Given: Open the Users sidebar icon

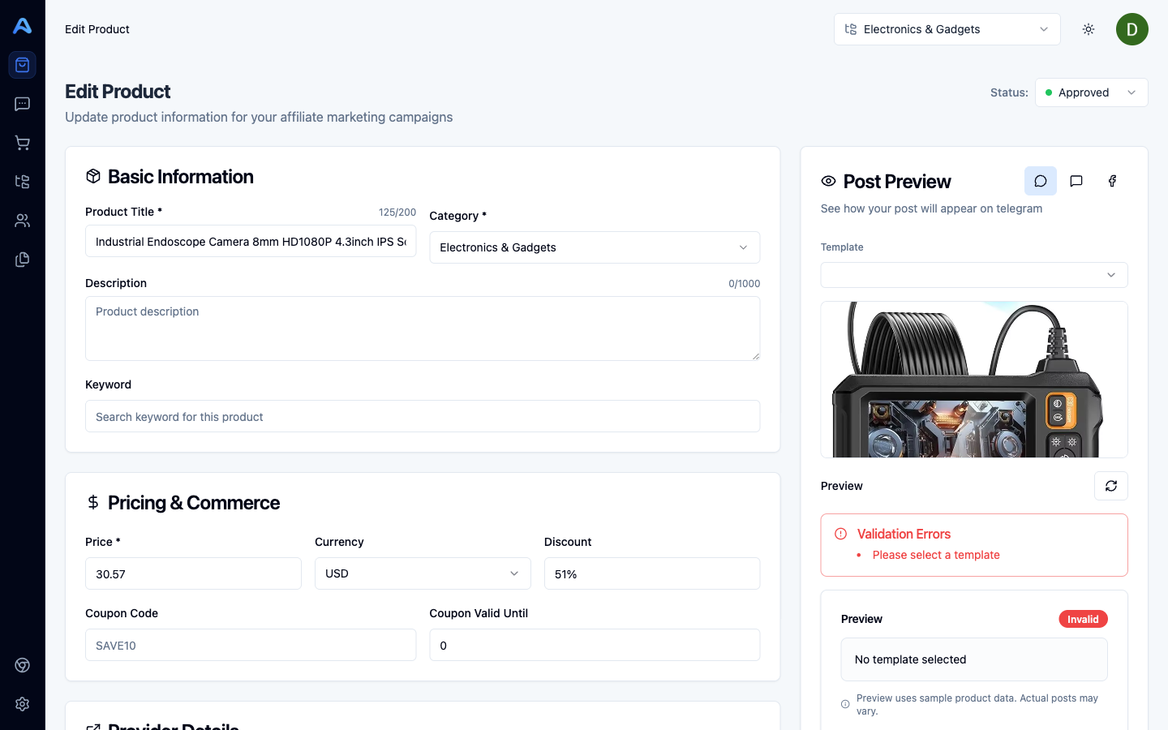Looking at the screenshot, I should click(x=22, y=220).
